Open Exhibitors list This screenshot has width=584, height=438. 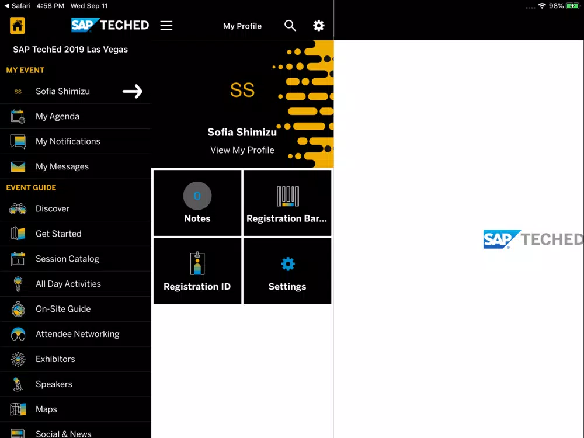[x=75, y=359]
